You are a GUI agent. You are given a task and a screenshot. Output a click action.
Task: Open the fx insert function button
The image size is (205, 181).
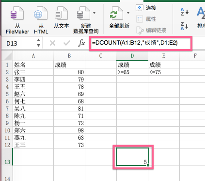81,43
